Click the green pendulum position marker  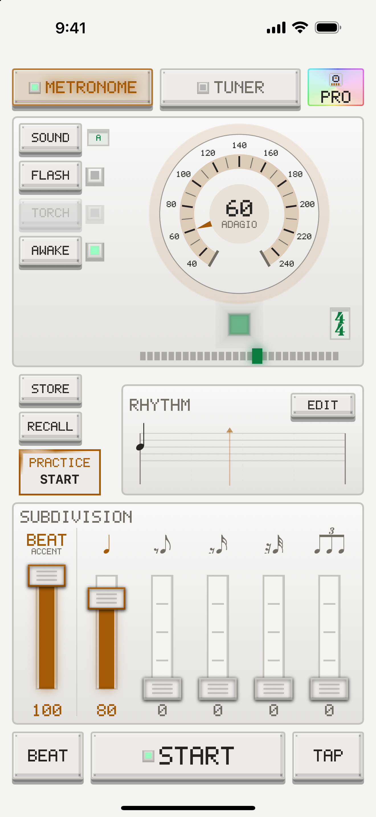257,356
